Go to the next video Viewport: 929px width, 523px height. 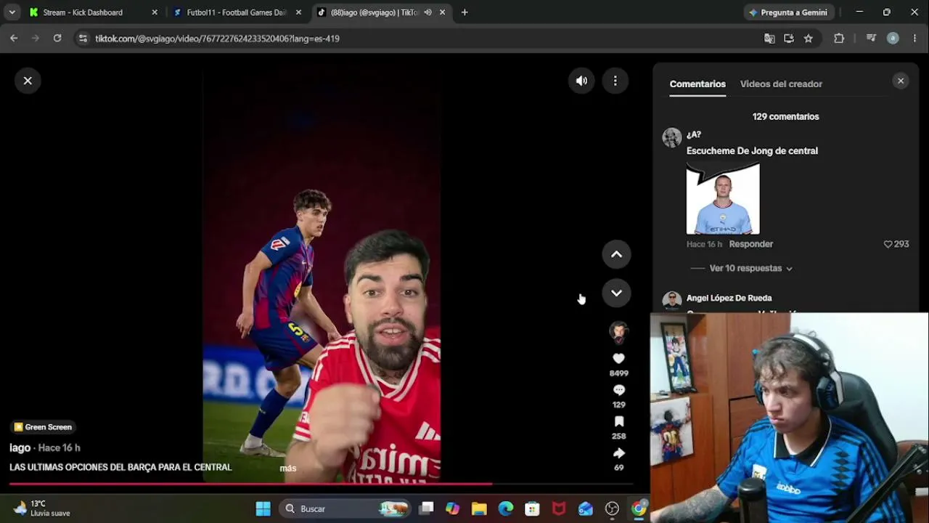[616, 293]
